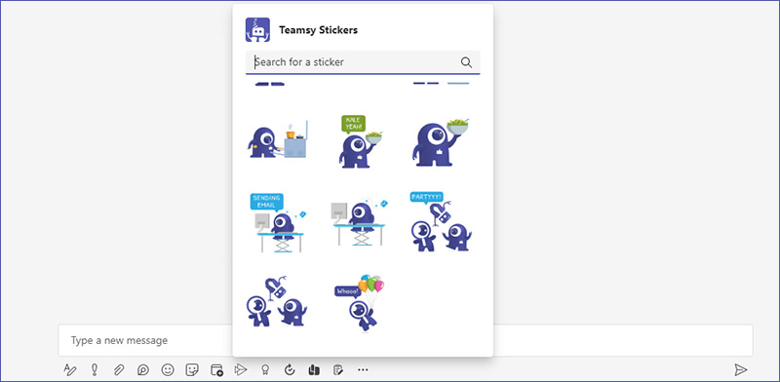Open the Format text options
The image size is (780, 382).
coord(70,369)
